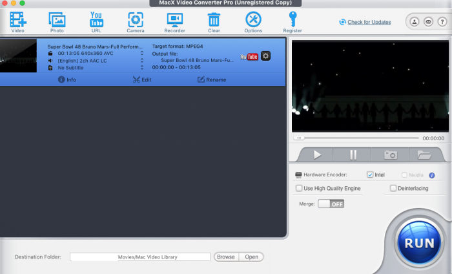The image size is (452, 274).
Task: Show Info for the Super Bowl video
Action: coord(67,79)
